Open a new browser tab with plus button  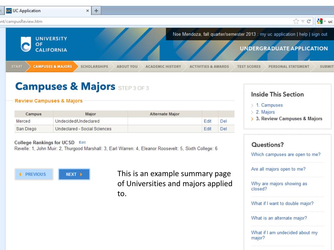click(x=96, y=11)
